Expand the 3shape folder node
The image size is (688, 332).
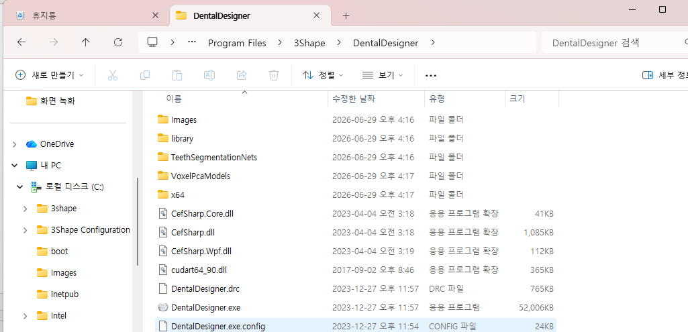pyautogui.click(x=26, y=209)
